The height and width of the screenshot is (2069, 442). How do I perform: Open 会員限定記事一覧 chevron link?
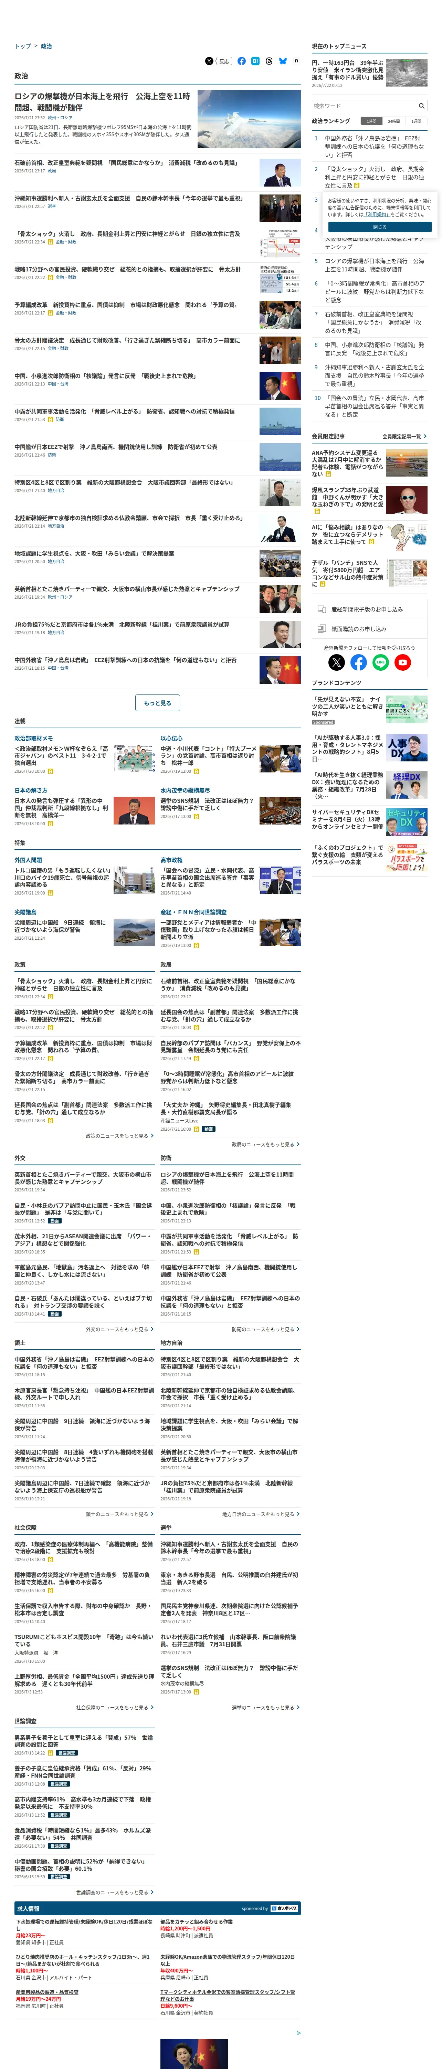[x=404, y=436]
